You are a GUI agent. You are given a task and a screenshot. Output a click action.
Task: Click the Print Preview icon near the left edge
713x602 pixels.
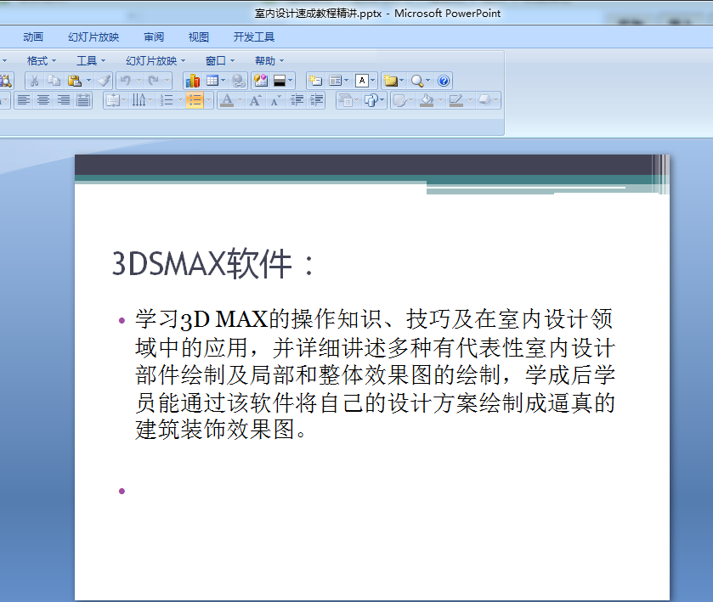tap(6, 81)
